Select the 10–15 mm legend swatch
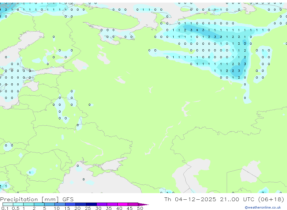Viewport: 287px width, 210px height. tap(60, 204)
